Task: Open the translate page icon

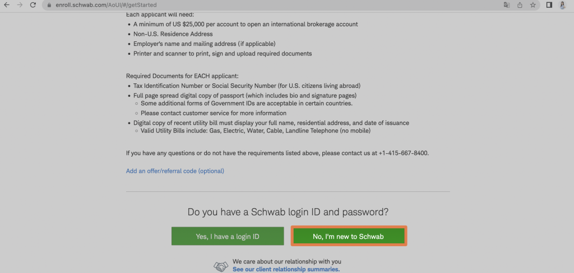Action: tap(507, 5)
